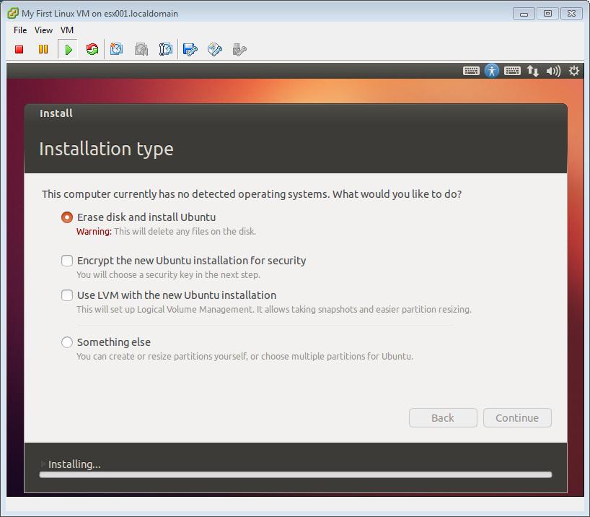Open the sound volume indicator

553,71
